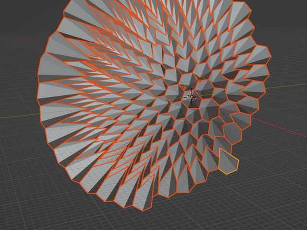
Task: Select the rightmost cone on the mesh edge
Action: click(x=257, y=72)
